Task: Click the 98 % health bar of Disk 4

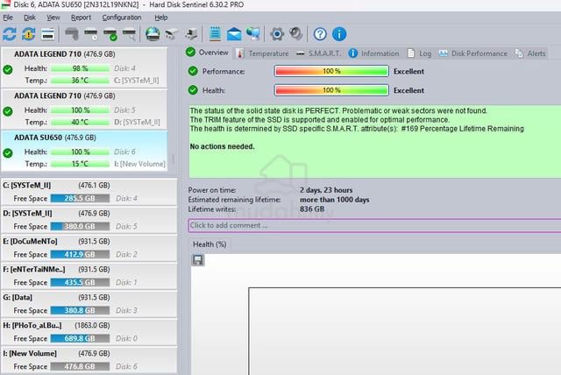Action: 80,68
